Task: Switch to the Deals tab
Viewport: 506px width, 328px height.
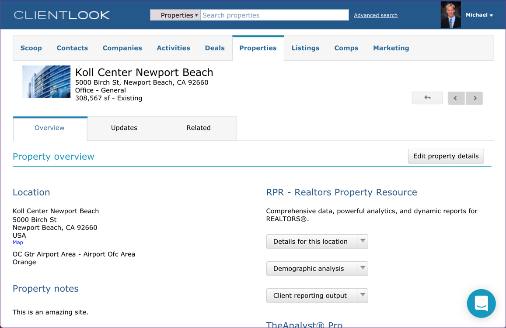Action: pyautogui.click(x=215, y=48)
